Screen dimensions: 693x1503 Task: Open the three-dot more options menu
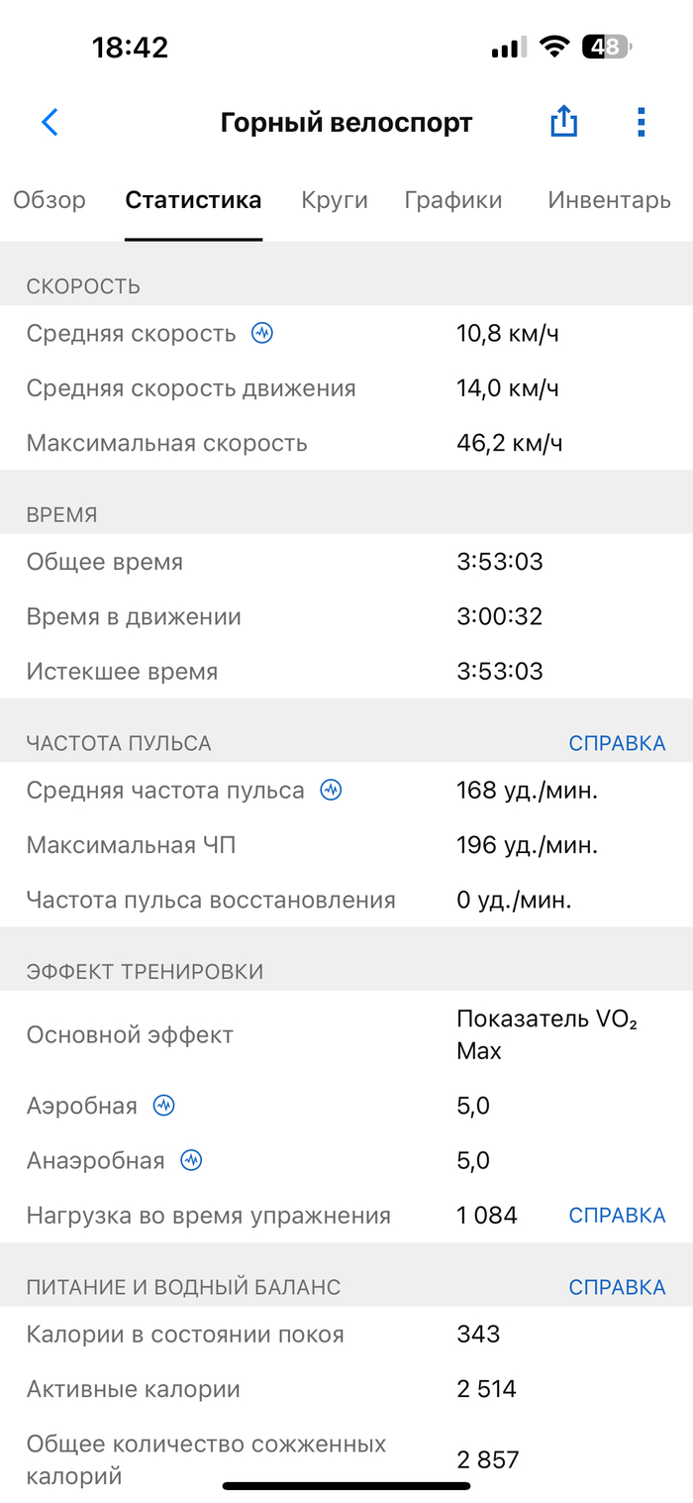click(641, 122)
